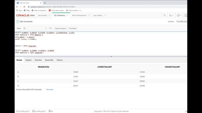The height and width of the screenshot is (113, 202).
Task: Open the administration user icon menu
Action: pyautogui.click(x=171, y=15)
